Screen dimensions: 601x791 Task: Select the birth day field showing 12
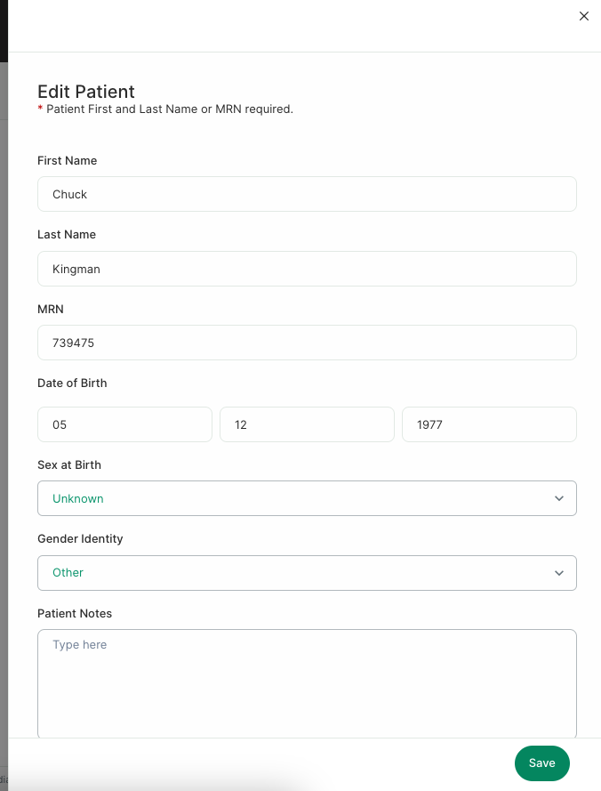307,424
